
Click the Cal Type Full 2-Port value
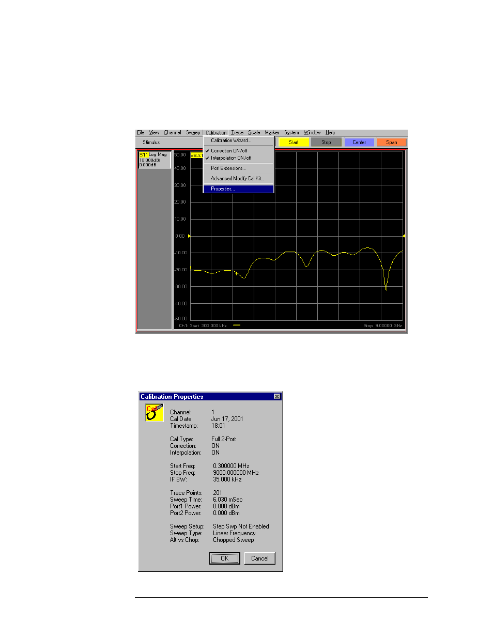(x=223, y=440)
